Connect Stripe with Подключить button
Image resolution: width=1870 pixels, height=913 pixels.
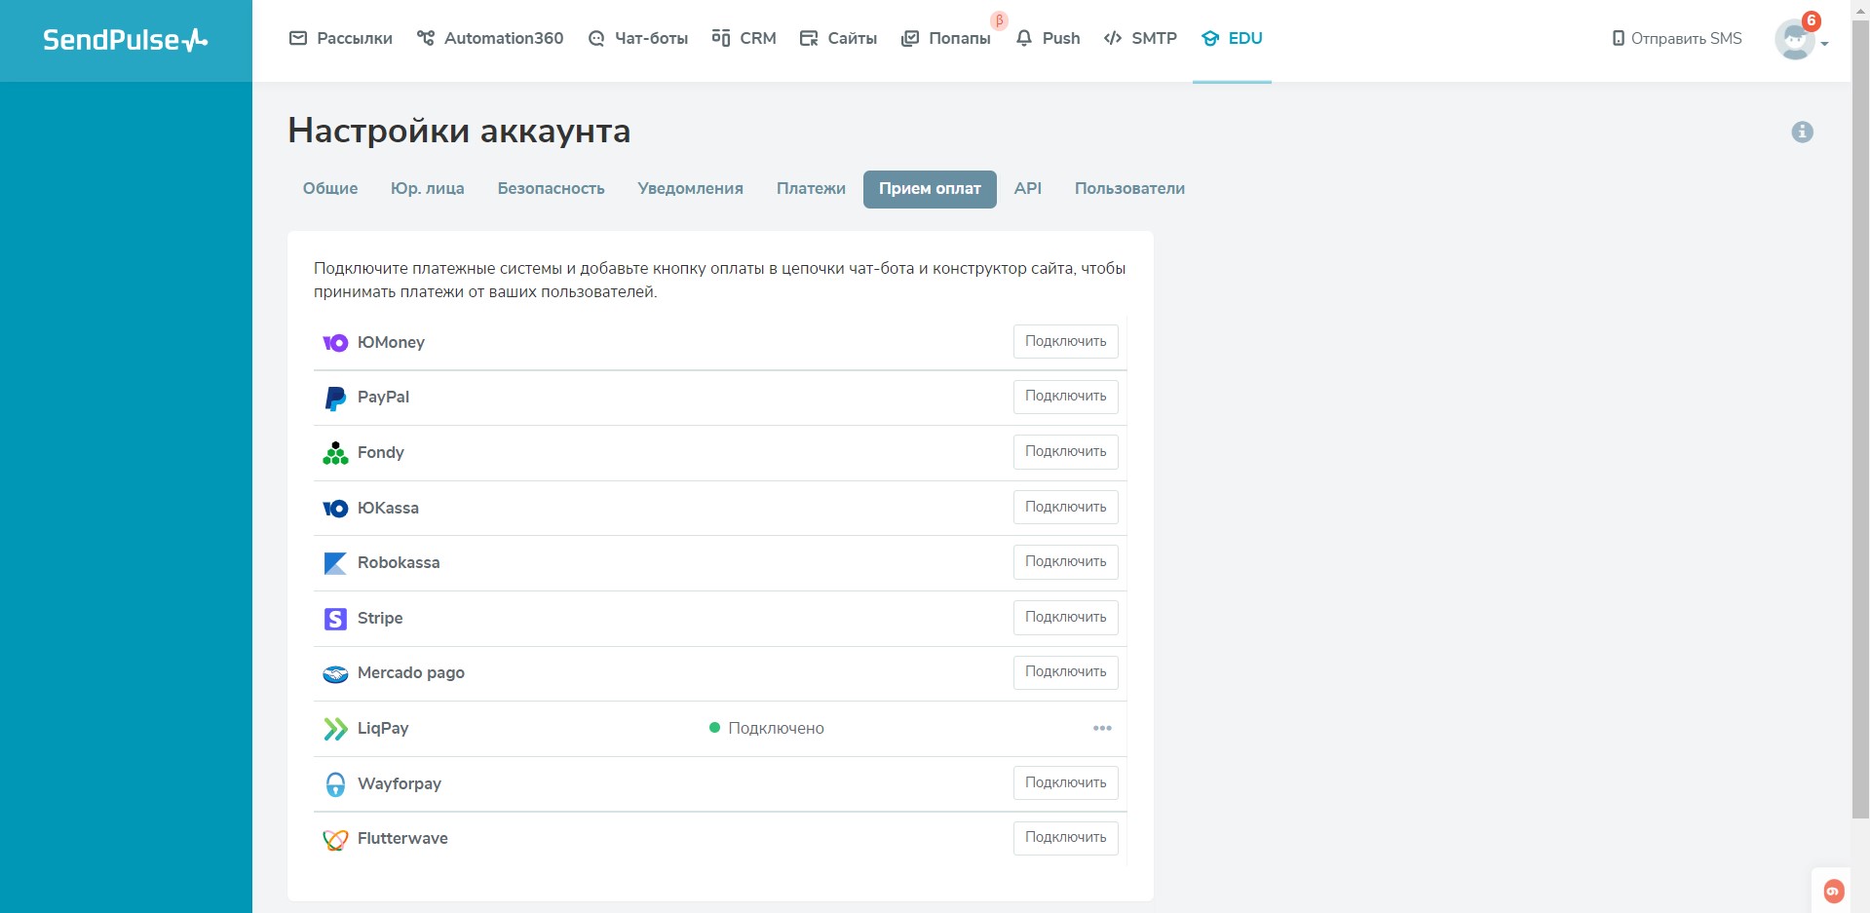pyautogui.click(x=1066, y=618)
